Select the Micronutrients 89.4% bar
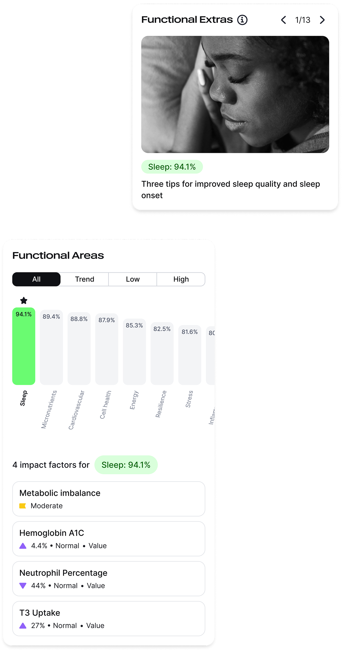The image size is (344, 655). coord(51,347)
